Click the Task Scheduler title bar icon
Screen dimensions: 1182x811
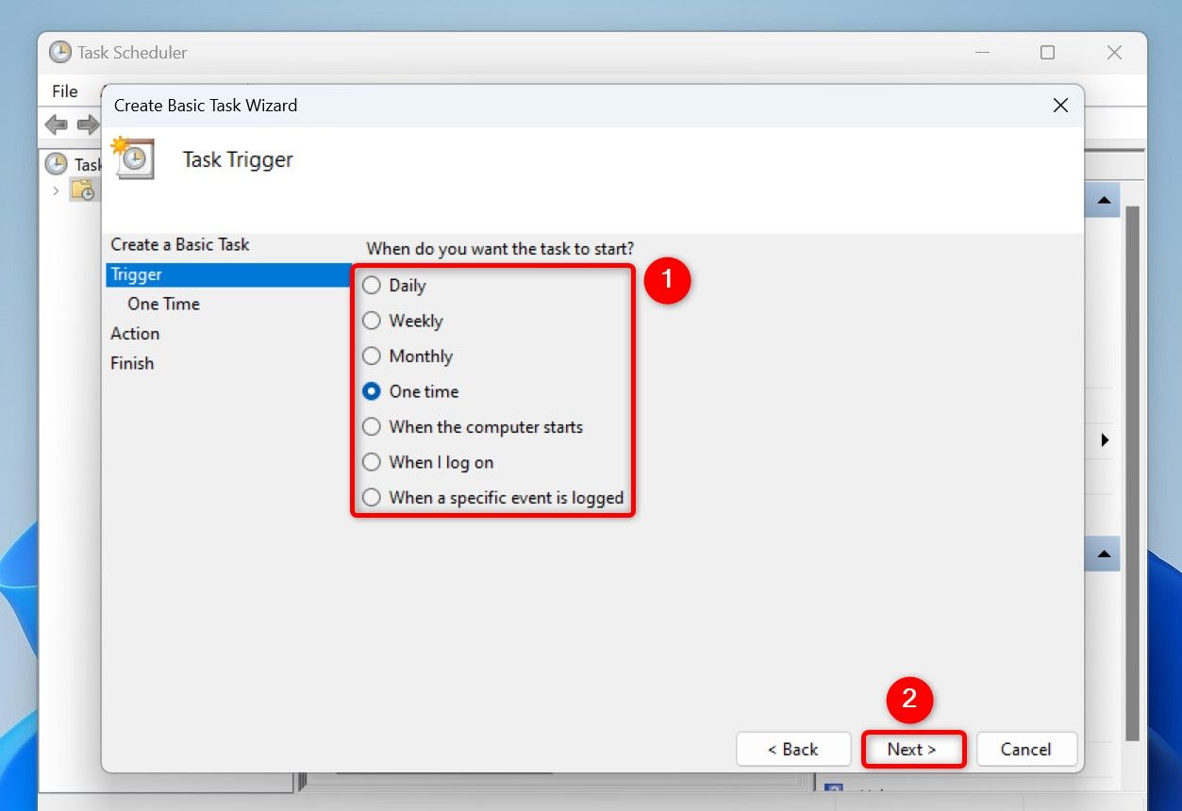pos(60,52)
